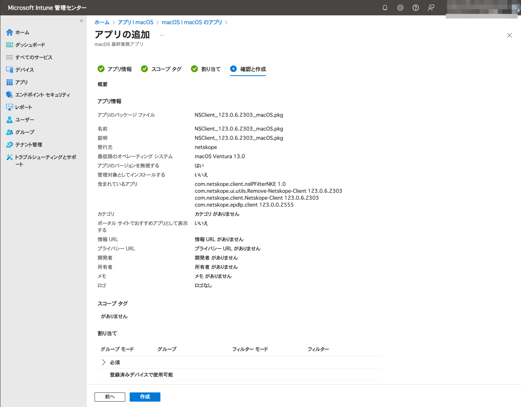Open the notifications bell
Screen dimensions: 521x407
click(385, 8)
